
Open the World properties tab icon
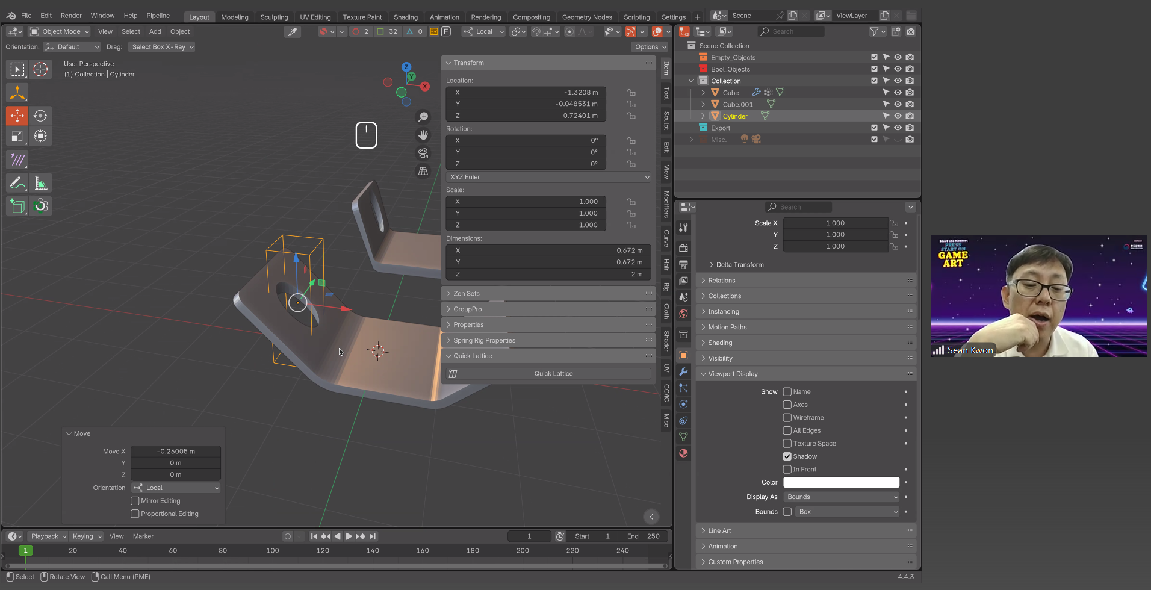click(x=683, y=313)
